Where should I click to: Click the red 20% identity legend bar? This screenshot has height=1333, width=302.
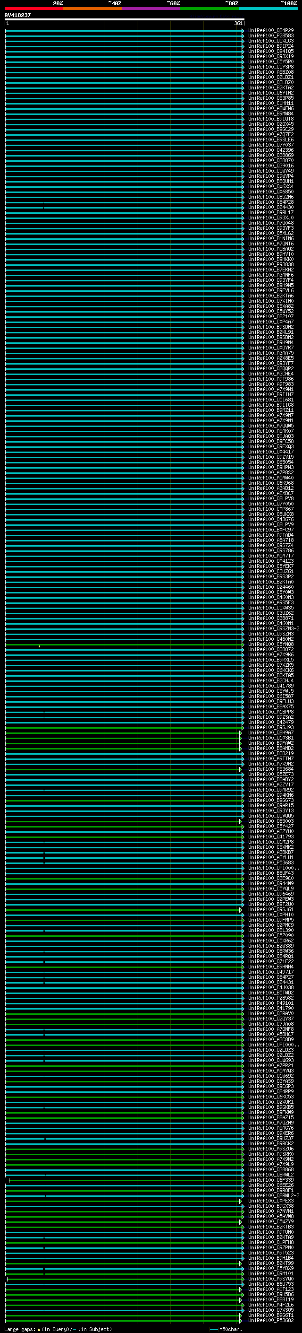pos(34,9)
